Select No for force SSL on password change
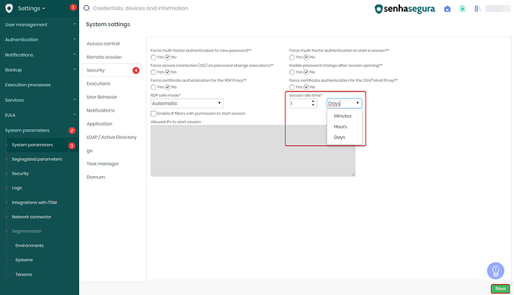Image resolution: width=514 pixels, height=295 pixels. (168, 72)
